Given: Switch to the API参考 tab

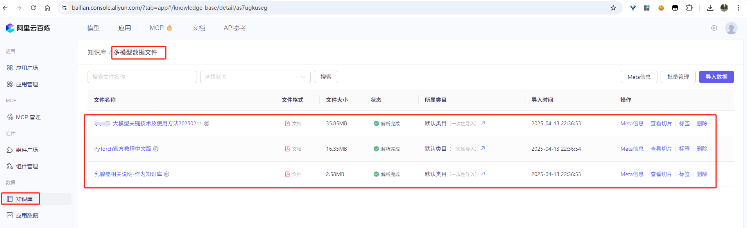Looking at the screenshot, I should (235, 28).
